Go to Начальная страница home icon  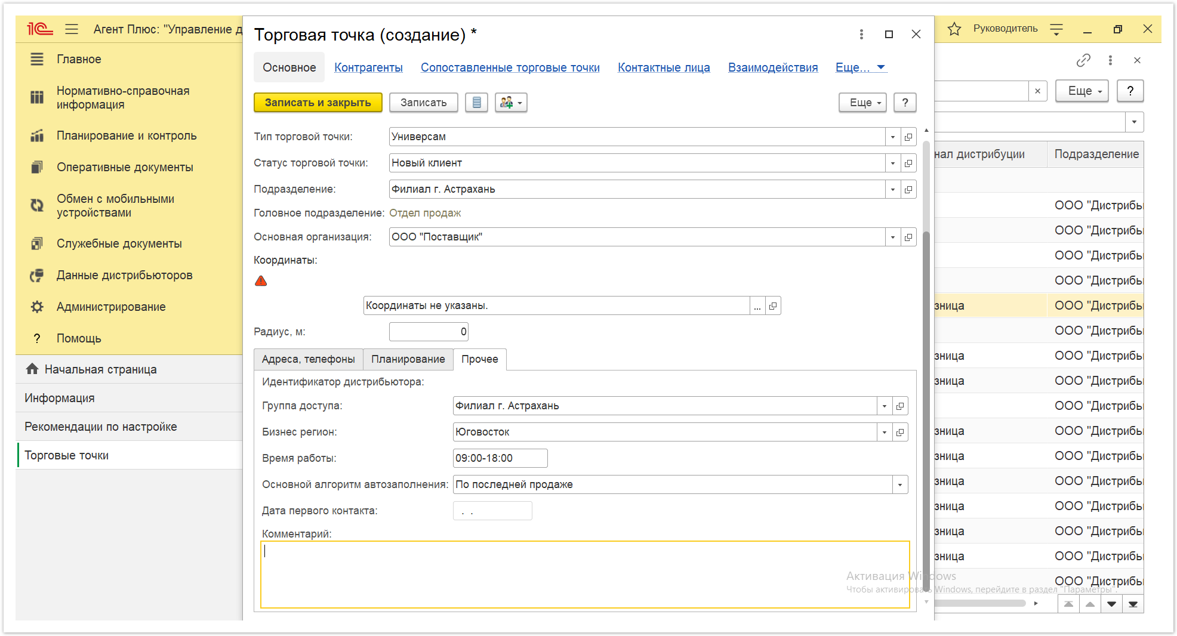point(32,369)
